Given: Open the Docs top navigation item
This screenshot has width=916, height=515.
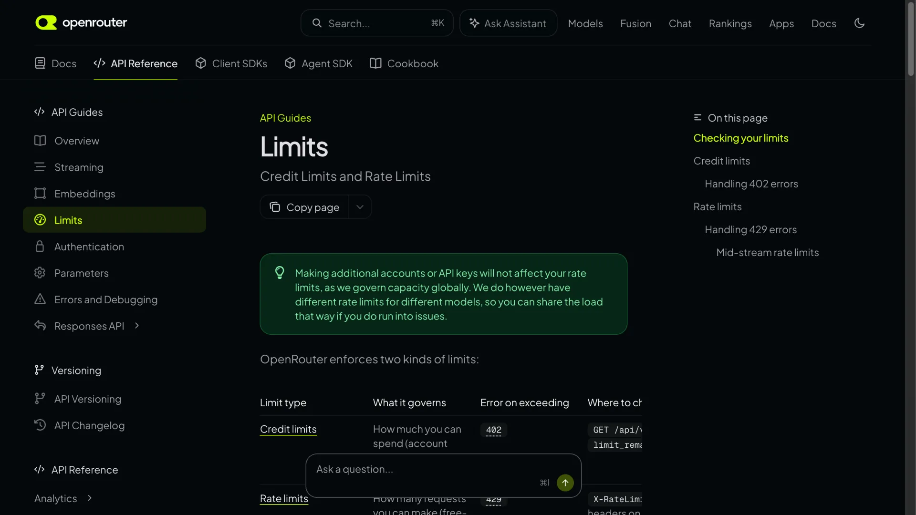Looking at the screenshot, I should [823, 23].
